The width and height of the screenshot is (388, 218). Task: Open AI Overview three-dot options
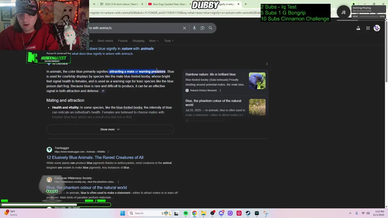pyautogui.click(x=267, y=64)
